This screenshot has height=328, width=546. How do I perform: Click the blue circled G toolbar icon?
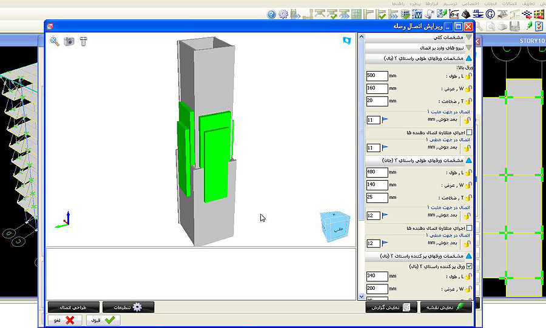point(491,14)
